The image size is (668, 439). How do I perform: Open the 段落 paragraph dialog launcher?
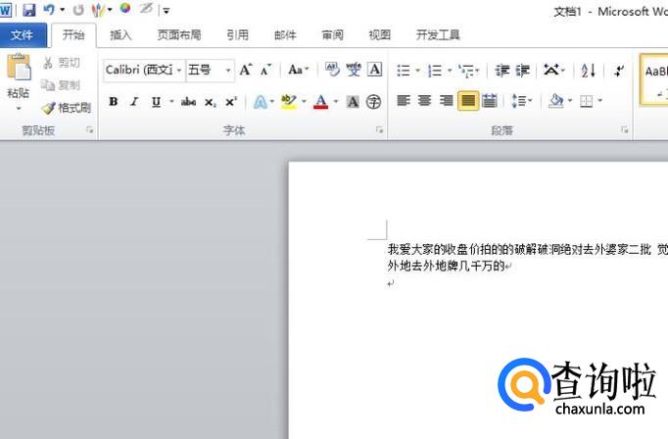624,130
